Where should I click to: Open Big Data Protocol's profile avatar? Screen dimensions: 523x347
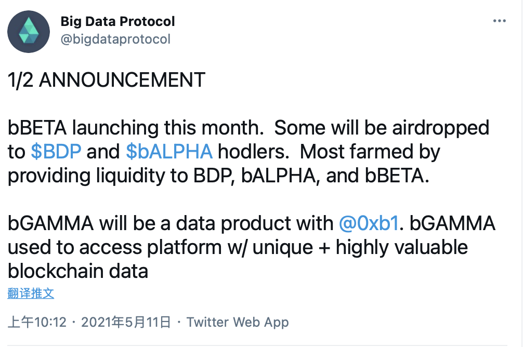click(29, 32)
